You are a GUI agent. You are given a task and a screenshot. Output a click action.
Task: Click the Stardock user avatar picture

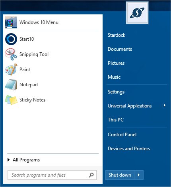[137, 13]
